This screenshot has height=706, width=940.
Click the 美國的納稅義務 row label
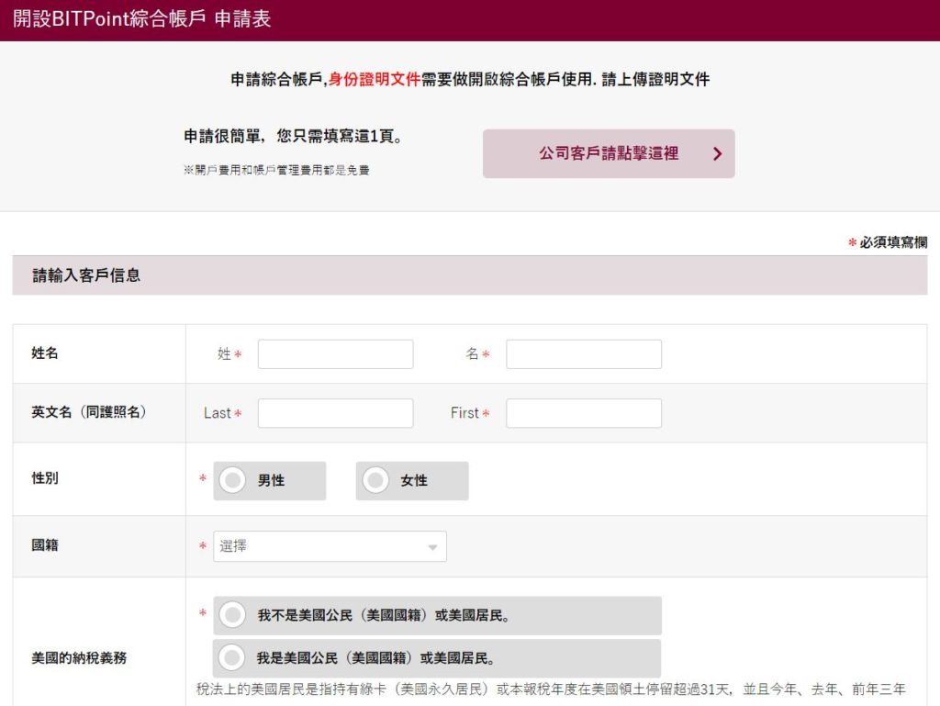(79, 658)
